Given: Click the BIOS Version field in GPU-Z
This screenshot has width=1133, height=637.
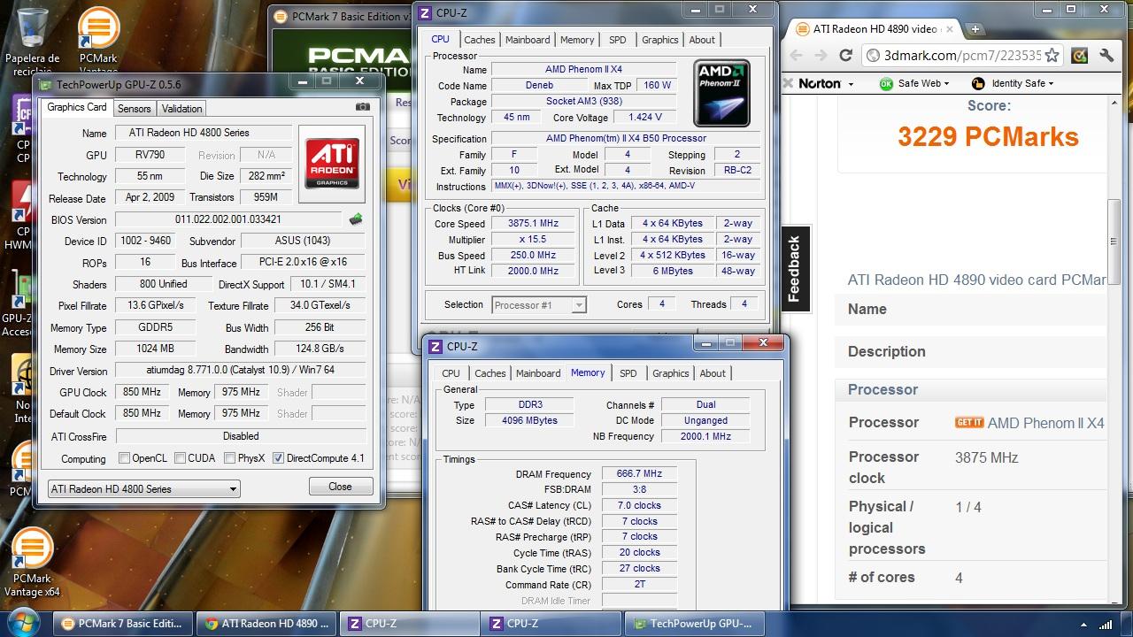Looking at the screenshot, I should (228, 219).
